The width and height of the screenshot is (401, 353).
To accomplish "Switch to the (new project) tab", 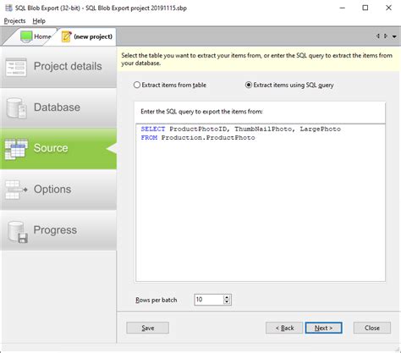I will click(x=87, y=36).
